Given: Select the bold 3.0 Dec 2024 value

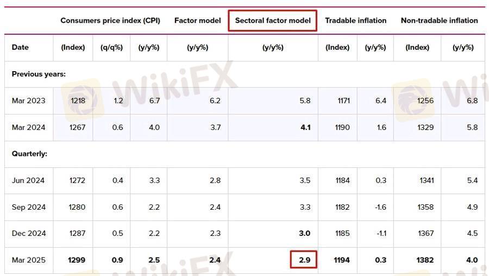Looking at the screenshot, I should pos(305,233).
